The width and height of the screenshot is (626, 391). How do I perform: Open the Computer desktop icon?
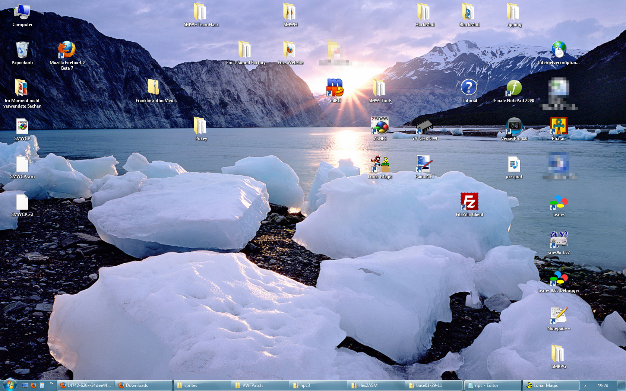point(22,16)
